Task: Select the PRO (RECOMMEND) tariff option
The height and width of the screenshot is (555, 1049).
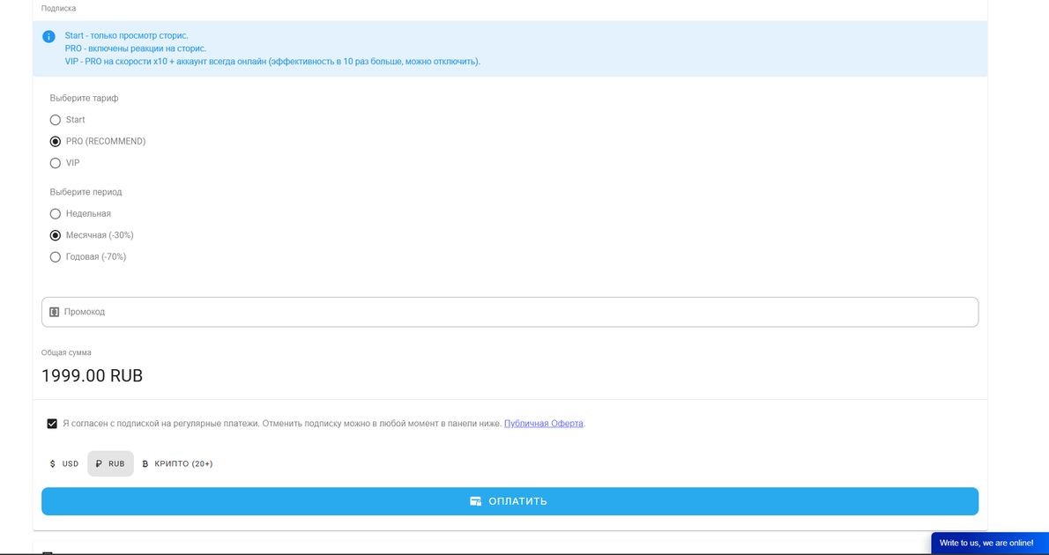Action: (56, 142)
